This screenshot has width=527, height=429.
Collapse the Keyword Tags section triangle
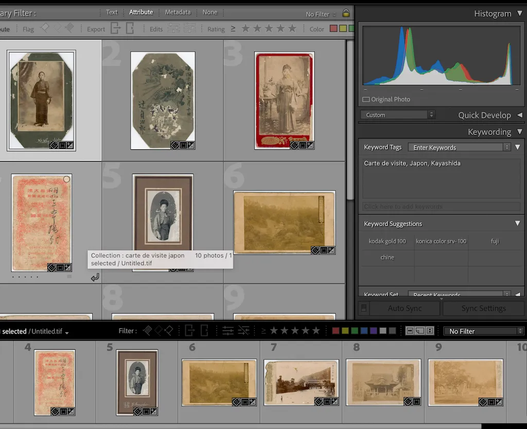pos(518,147)
